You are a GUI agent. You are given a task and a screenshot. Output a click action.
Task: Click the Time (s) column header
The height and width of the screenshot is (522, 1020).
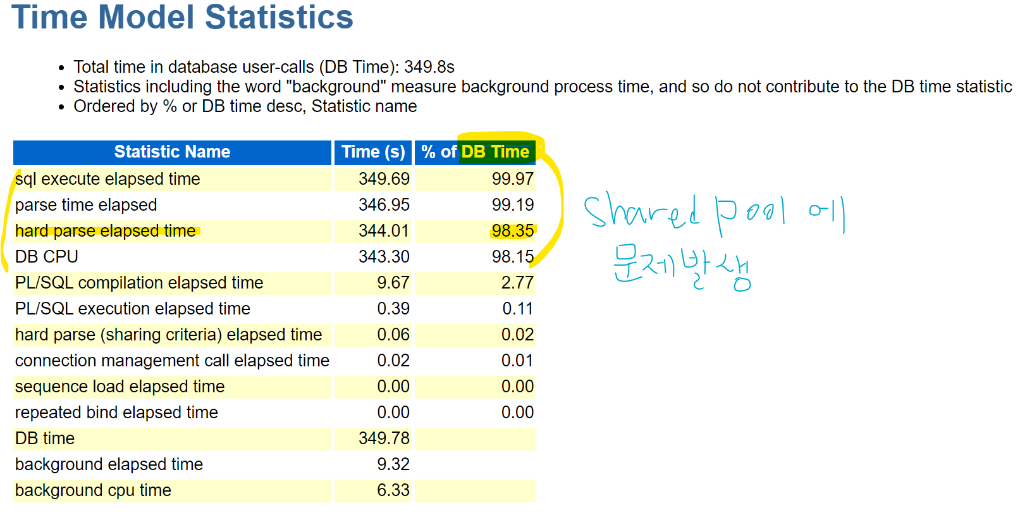[373, 152]
